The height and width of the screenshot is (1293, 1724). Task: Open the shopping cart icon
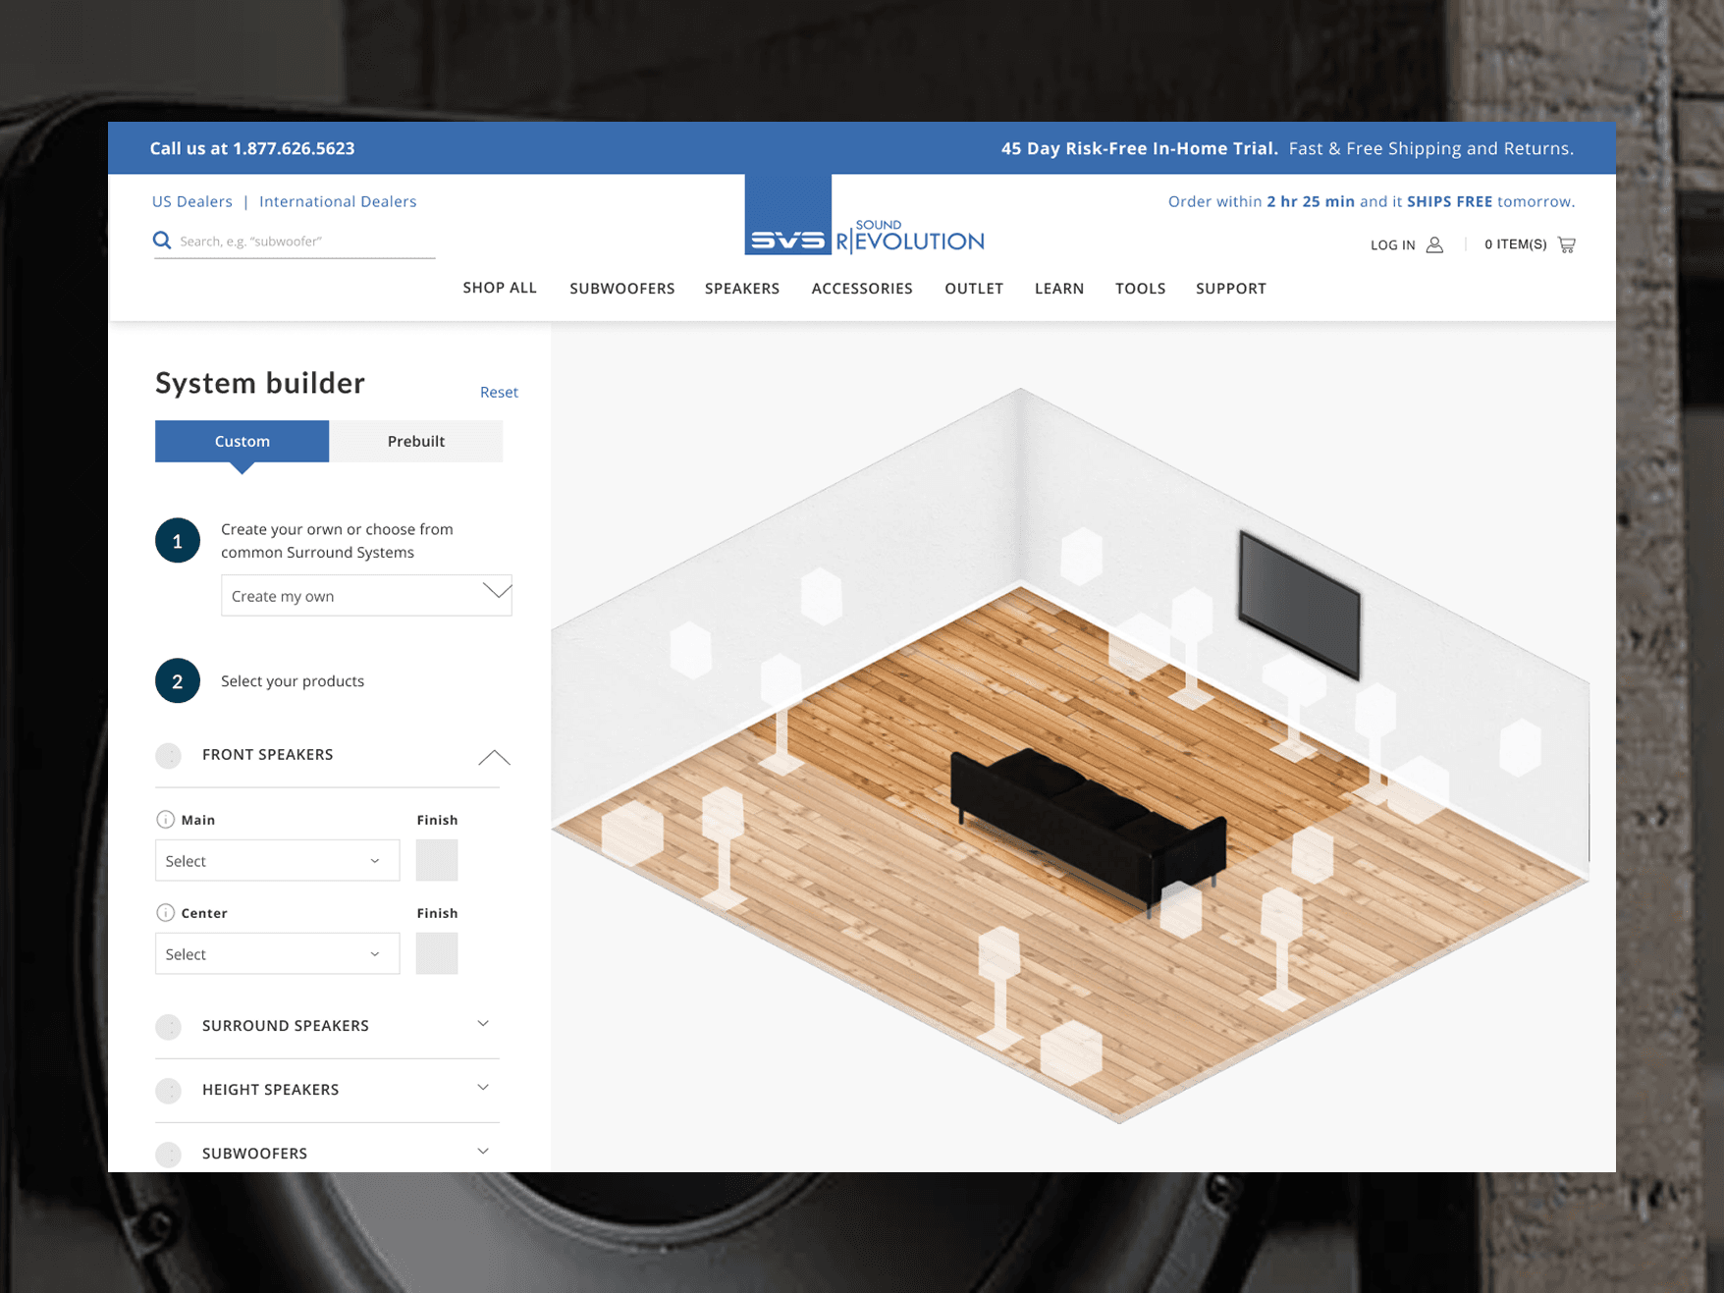pyautogui.click(x=1566, y=244)
